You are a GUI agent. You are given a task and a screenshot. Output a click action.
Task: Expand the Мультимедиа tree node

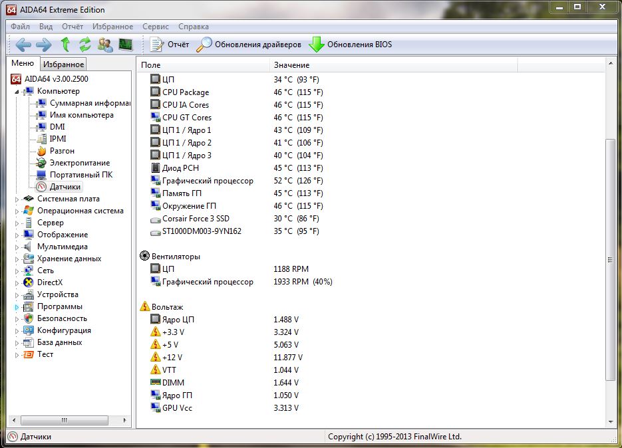click(17, 247)
